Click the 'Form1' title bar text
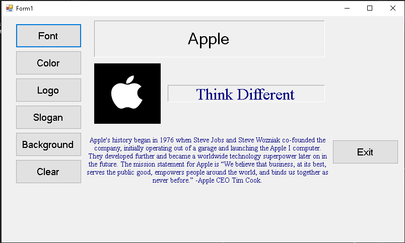This screenshot has width=405, height=243. click(25, 9)
